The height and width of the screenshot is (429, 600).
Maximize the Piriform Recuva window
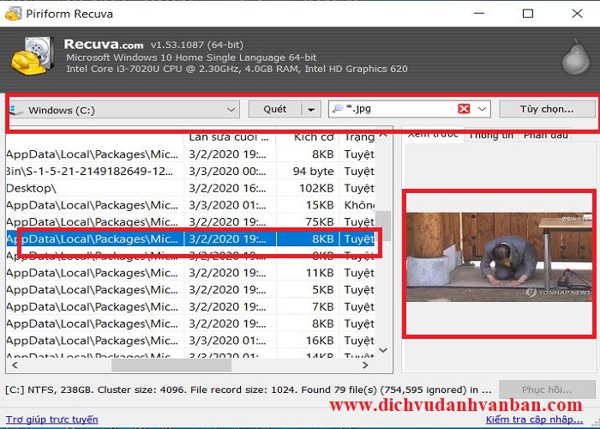pyautogui.click(x=528, y=14)
